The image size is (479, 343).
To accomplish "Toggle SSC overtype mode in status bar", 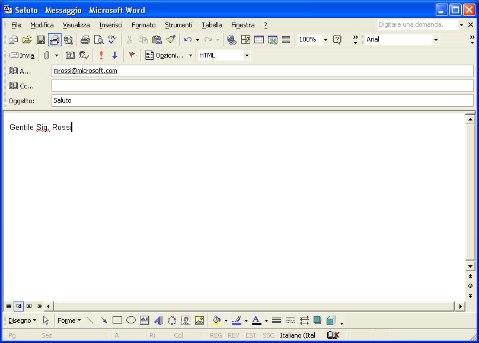I will coord(268,335).
